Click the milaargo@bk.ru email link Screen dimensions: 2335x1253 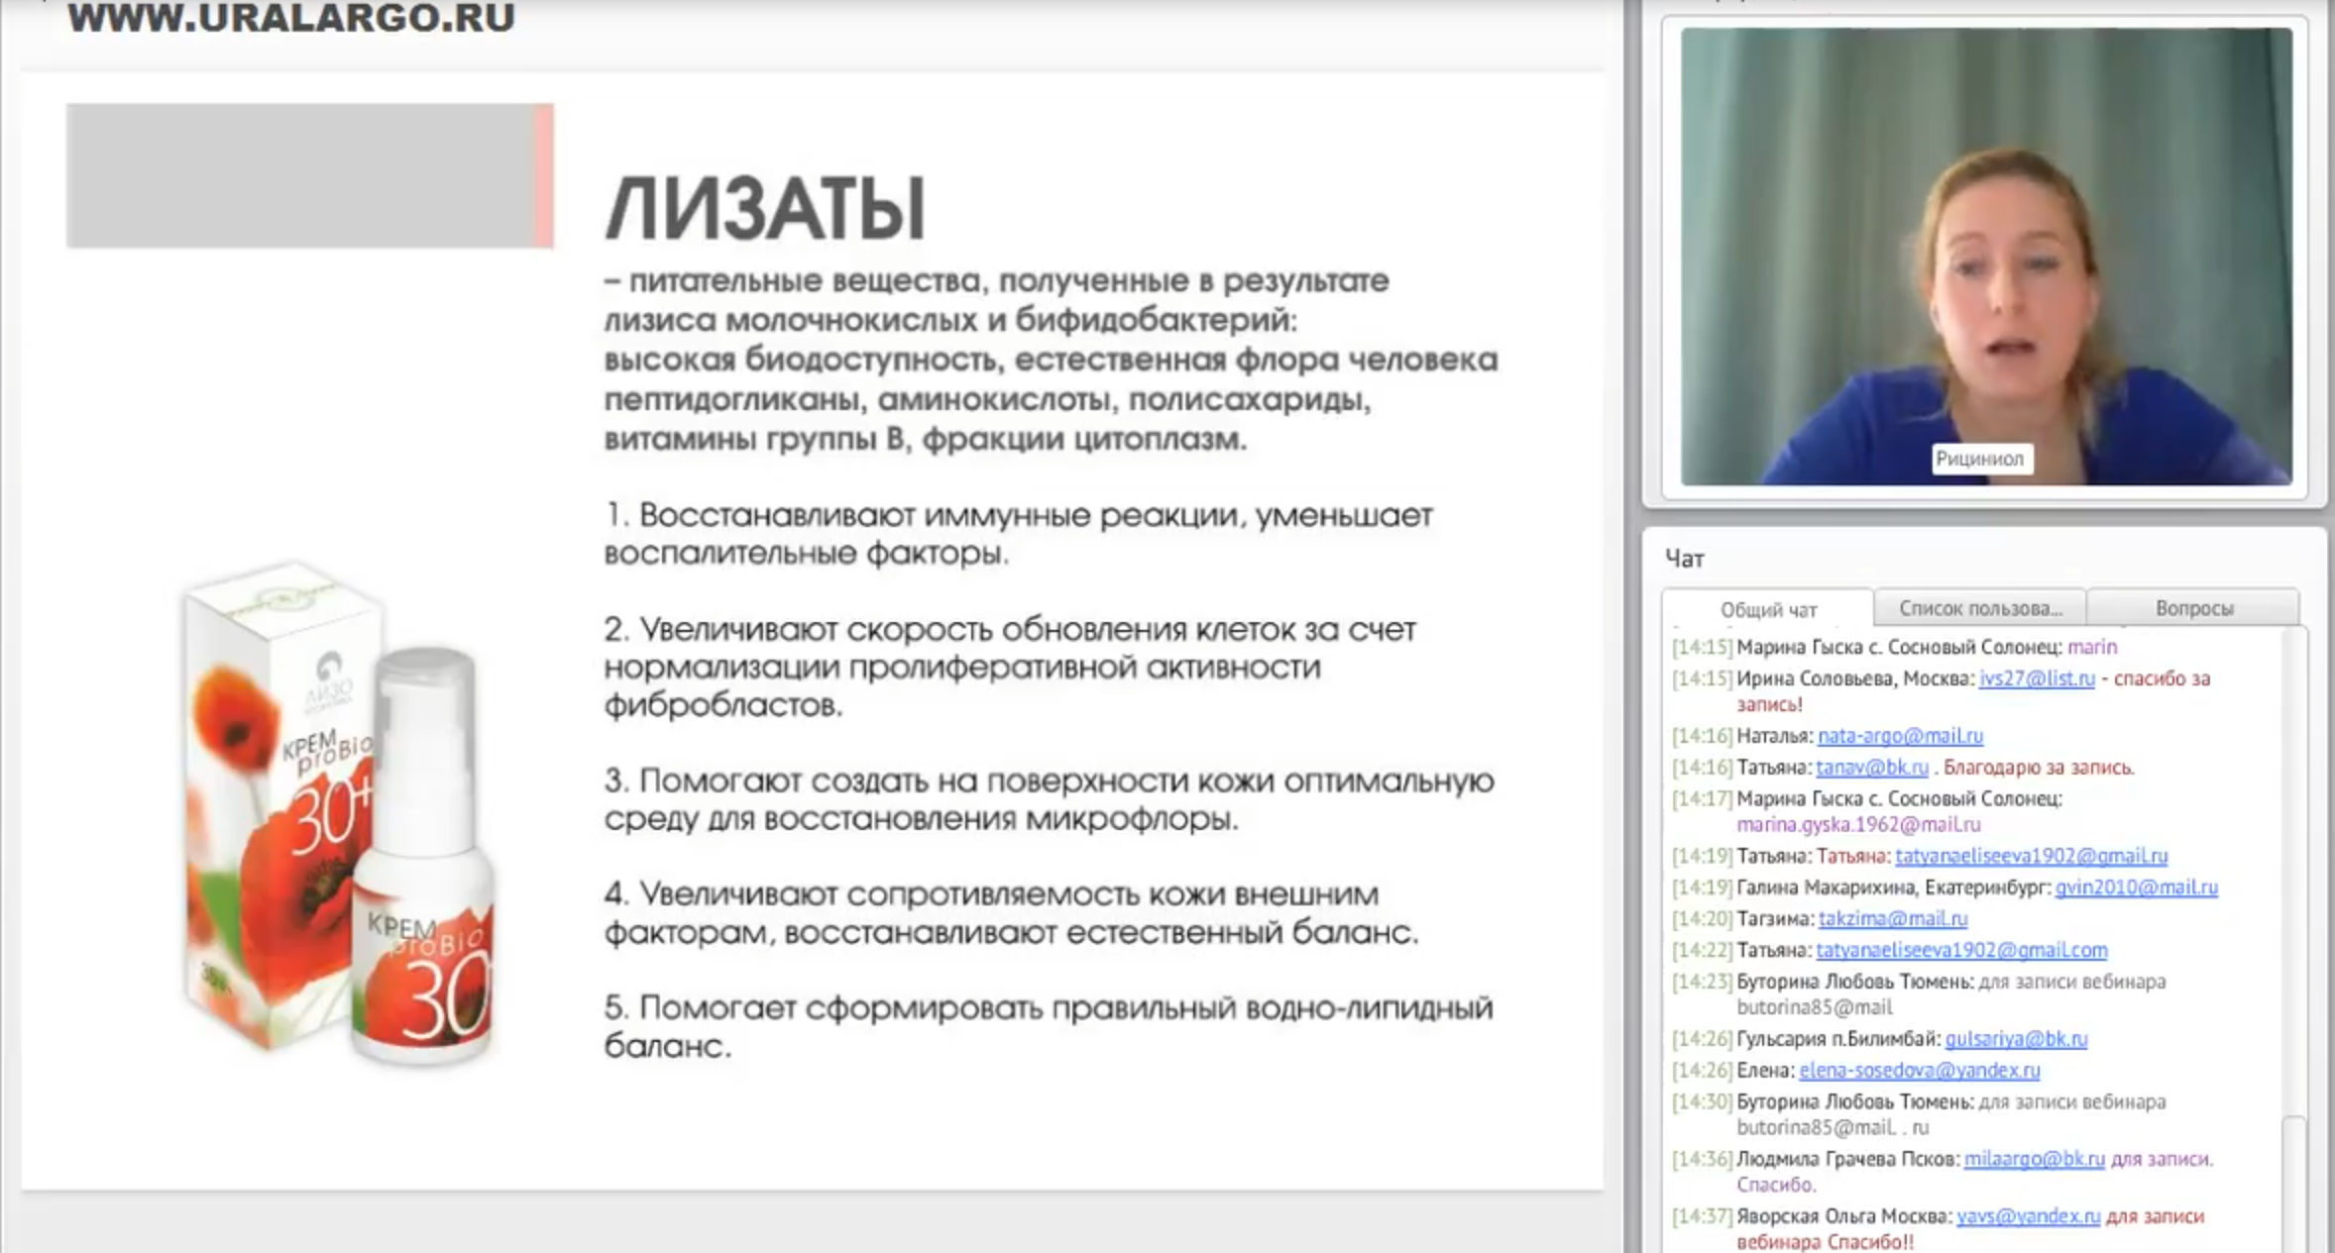[2034, 1159]
